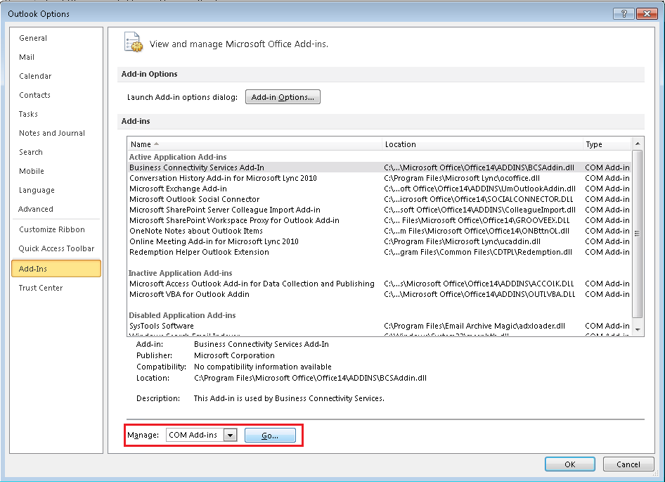This screenshot has height=482, width=665.
Task: Open the Manage COM Add-ins dropdown
Action: coord(231,435)
